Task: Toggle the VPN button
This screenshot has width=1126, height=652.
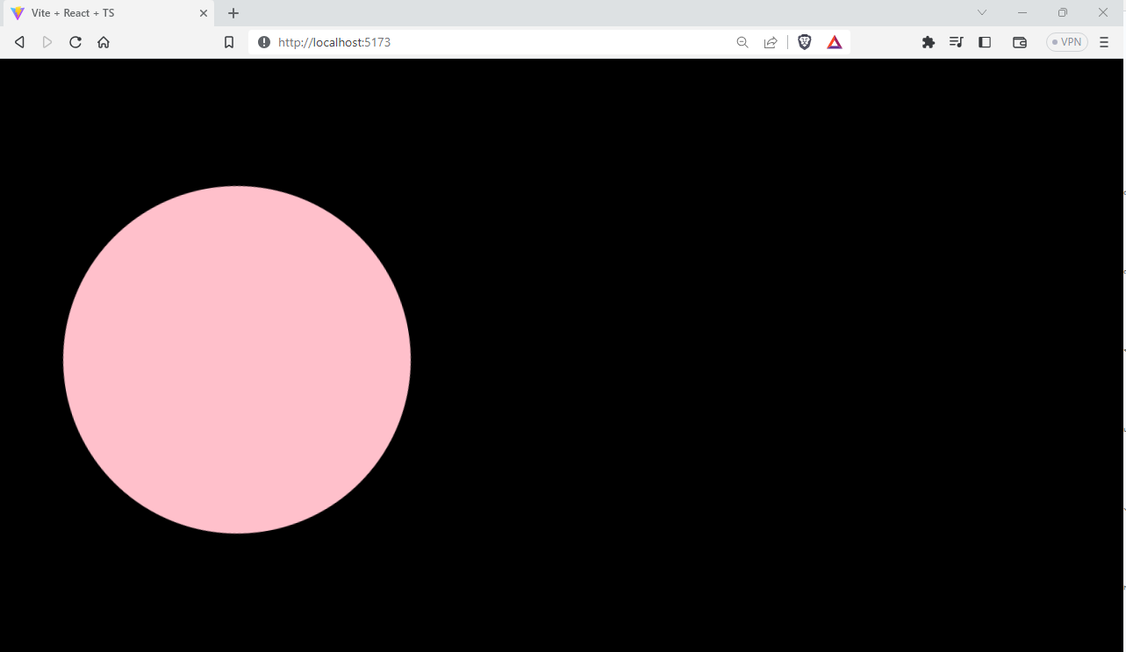Action: [1066, 42]
